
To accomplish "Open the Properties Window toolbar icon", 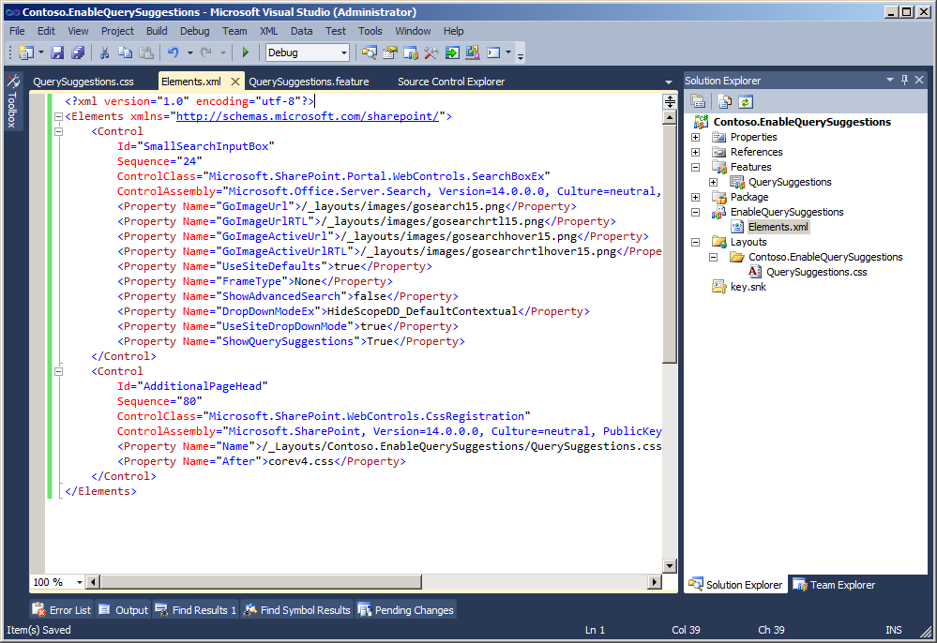I will pyautogui.click(x=389, y=52).
